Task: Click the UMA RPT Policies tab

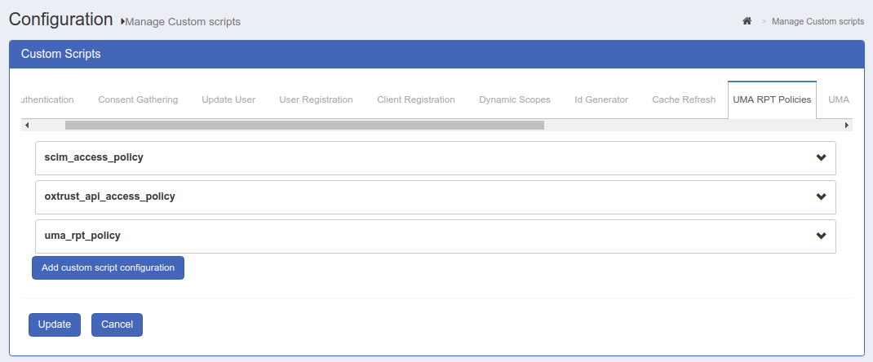Action: [x=772, y=99]
